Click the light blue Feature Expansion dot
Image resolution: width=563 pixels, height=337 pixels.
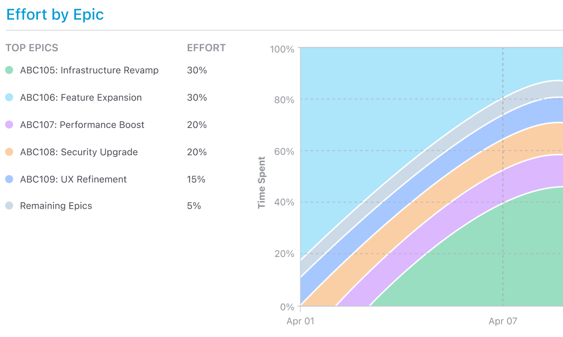pos(9,98)
